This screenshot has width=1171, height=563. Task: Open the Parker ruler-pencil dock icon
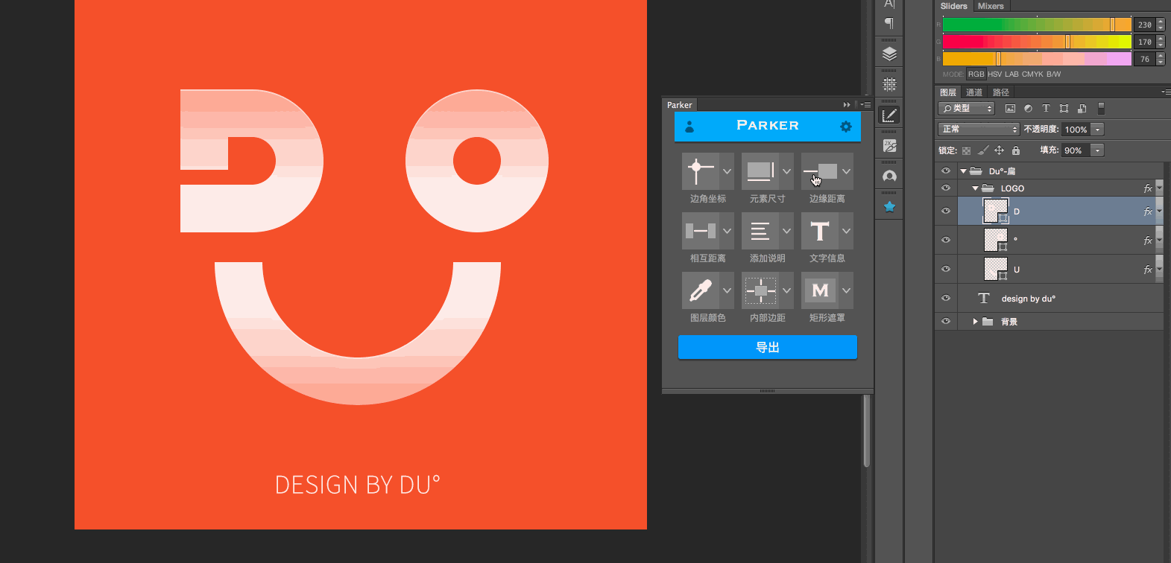(x=889, y=115)
